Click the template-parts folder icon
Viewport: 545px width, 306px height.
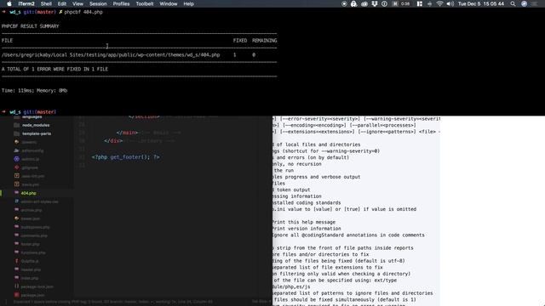coord(16,133)
